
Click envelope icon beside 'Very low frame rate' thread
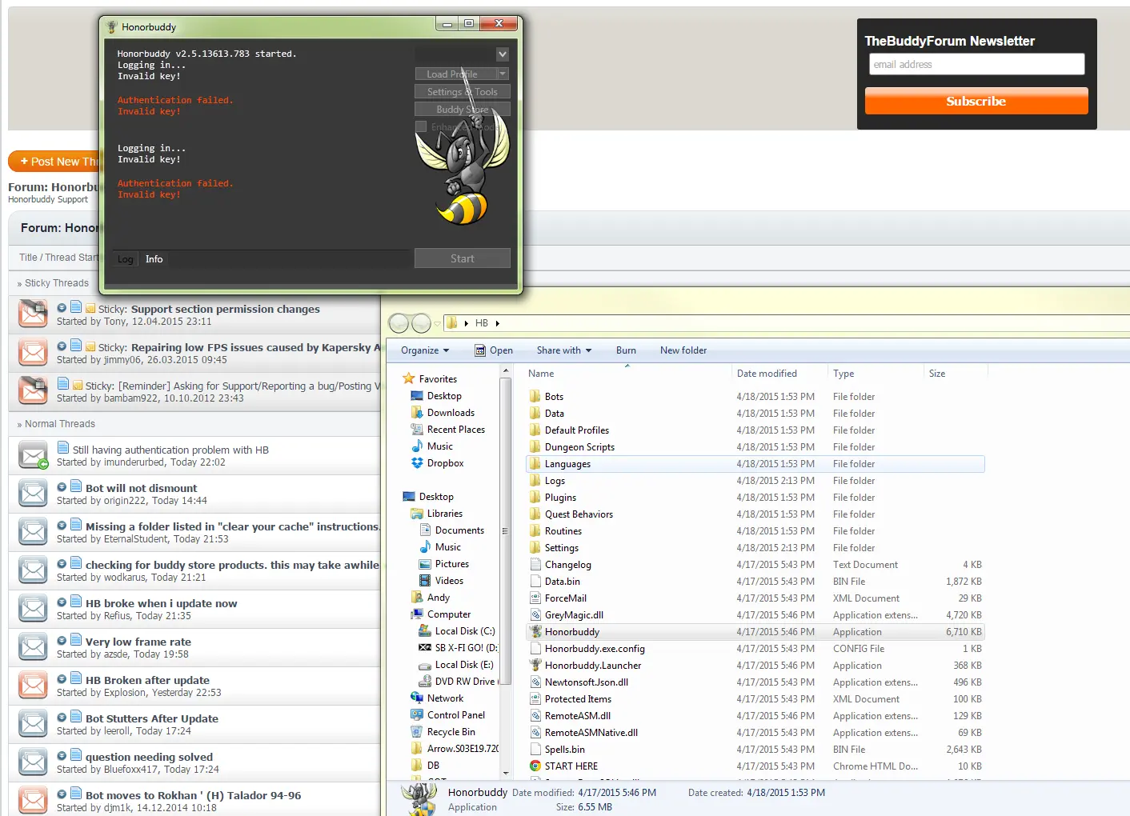(33, 647)
